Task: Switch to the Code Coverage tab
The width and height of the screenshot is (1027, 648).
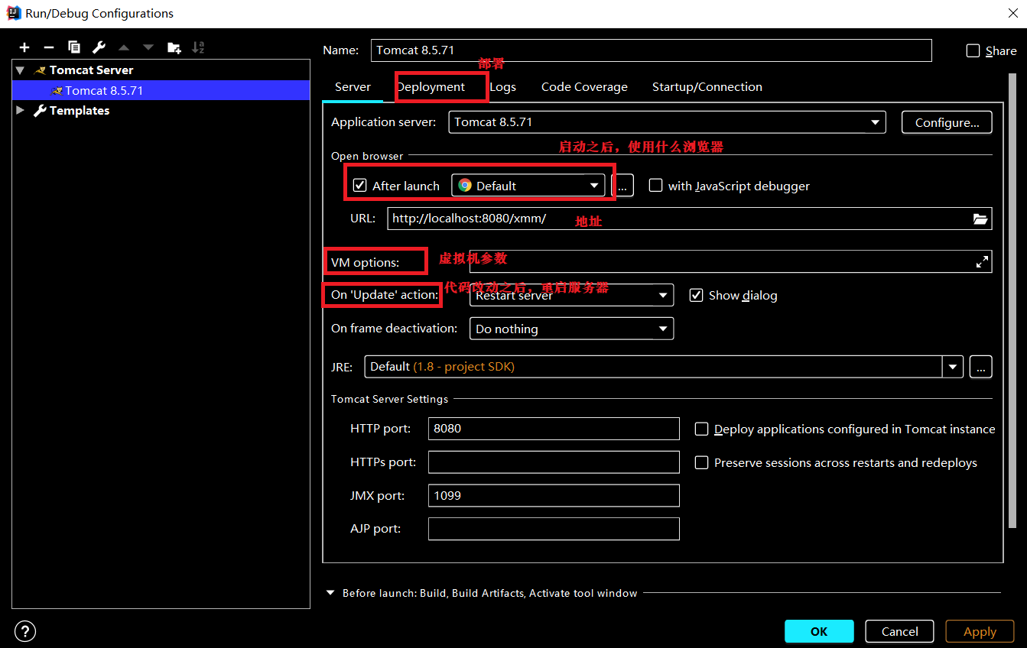Action: (x=584, y=87)
